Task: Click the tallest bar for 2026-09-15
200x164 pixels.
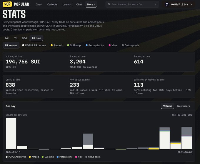Action: coord(11,133)
